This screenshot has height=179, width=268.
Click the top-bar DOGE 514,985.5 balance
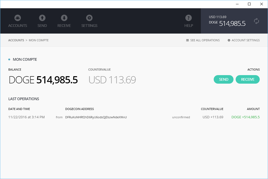click(227, 23)
